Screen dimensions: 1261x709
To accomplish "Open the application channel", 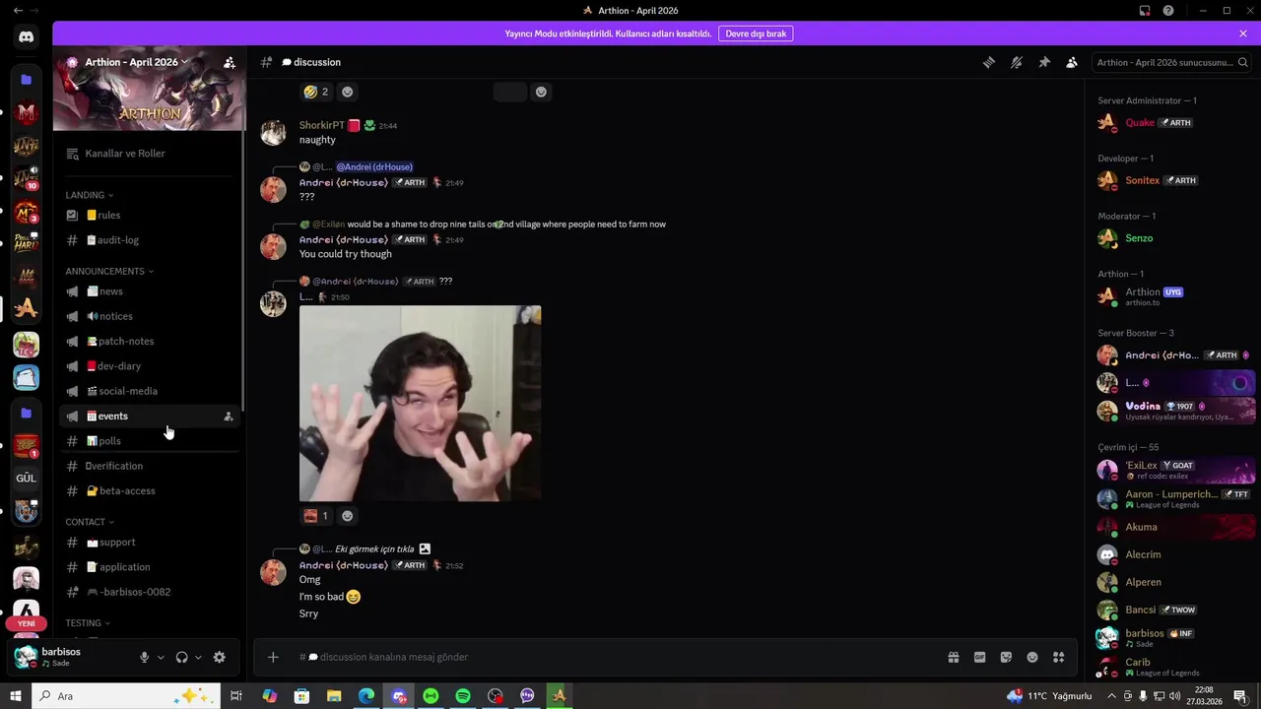I will click(x=149, y=567).
